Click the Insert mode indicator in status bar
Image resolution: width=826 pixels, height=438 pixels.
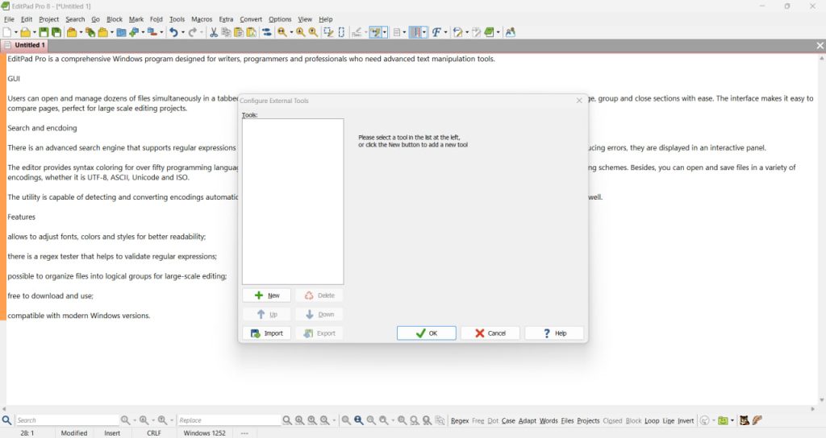[x=112, y=433]
